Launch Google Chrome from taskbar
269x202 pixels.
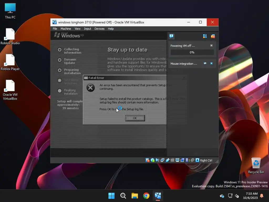click(x=146, y=196)
